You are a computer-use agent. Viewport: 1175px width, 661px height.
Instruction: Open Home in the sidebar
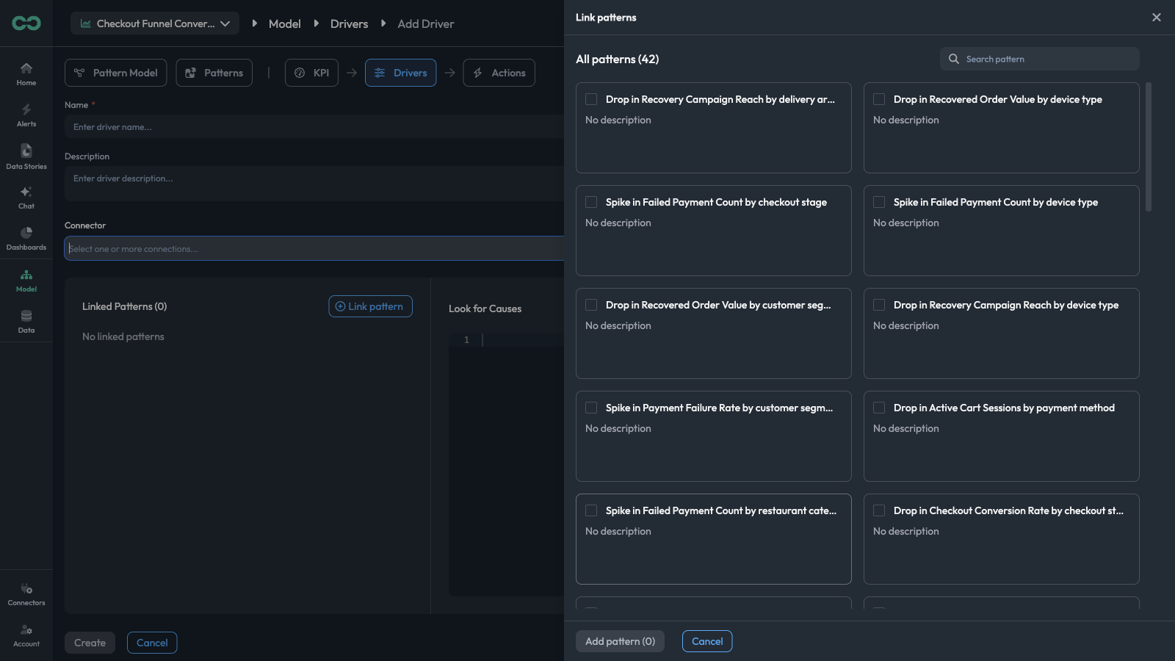coord(26,74)
